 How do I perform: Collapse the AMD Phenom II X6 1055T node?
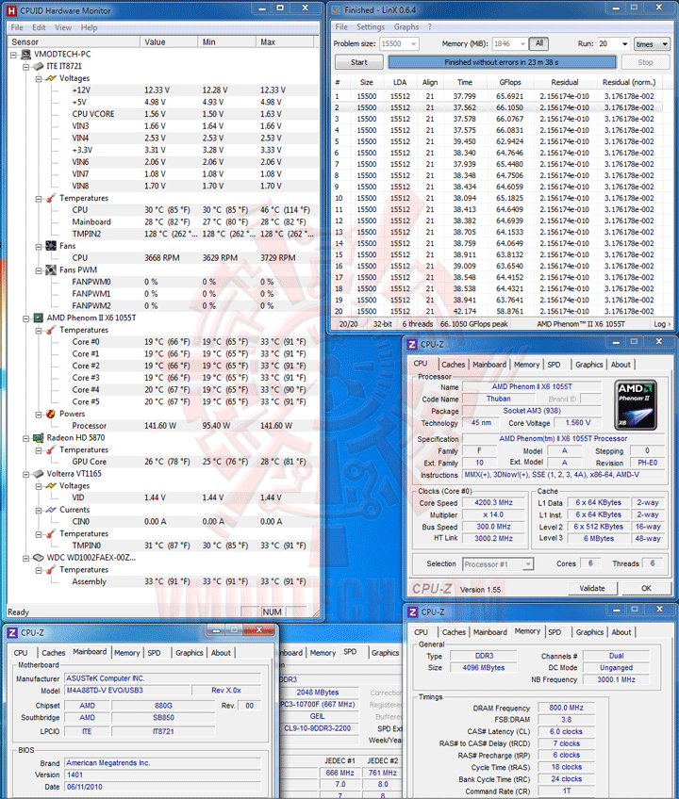[26, 318]
